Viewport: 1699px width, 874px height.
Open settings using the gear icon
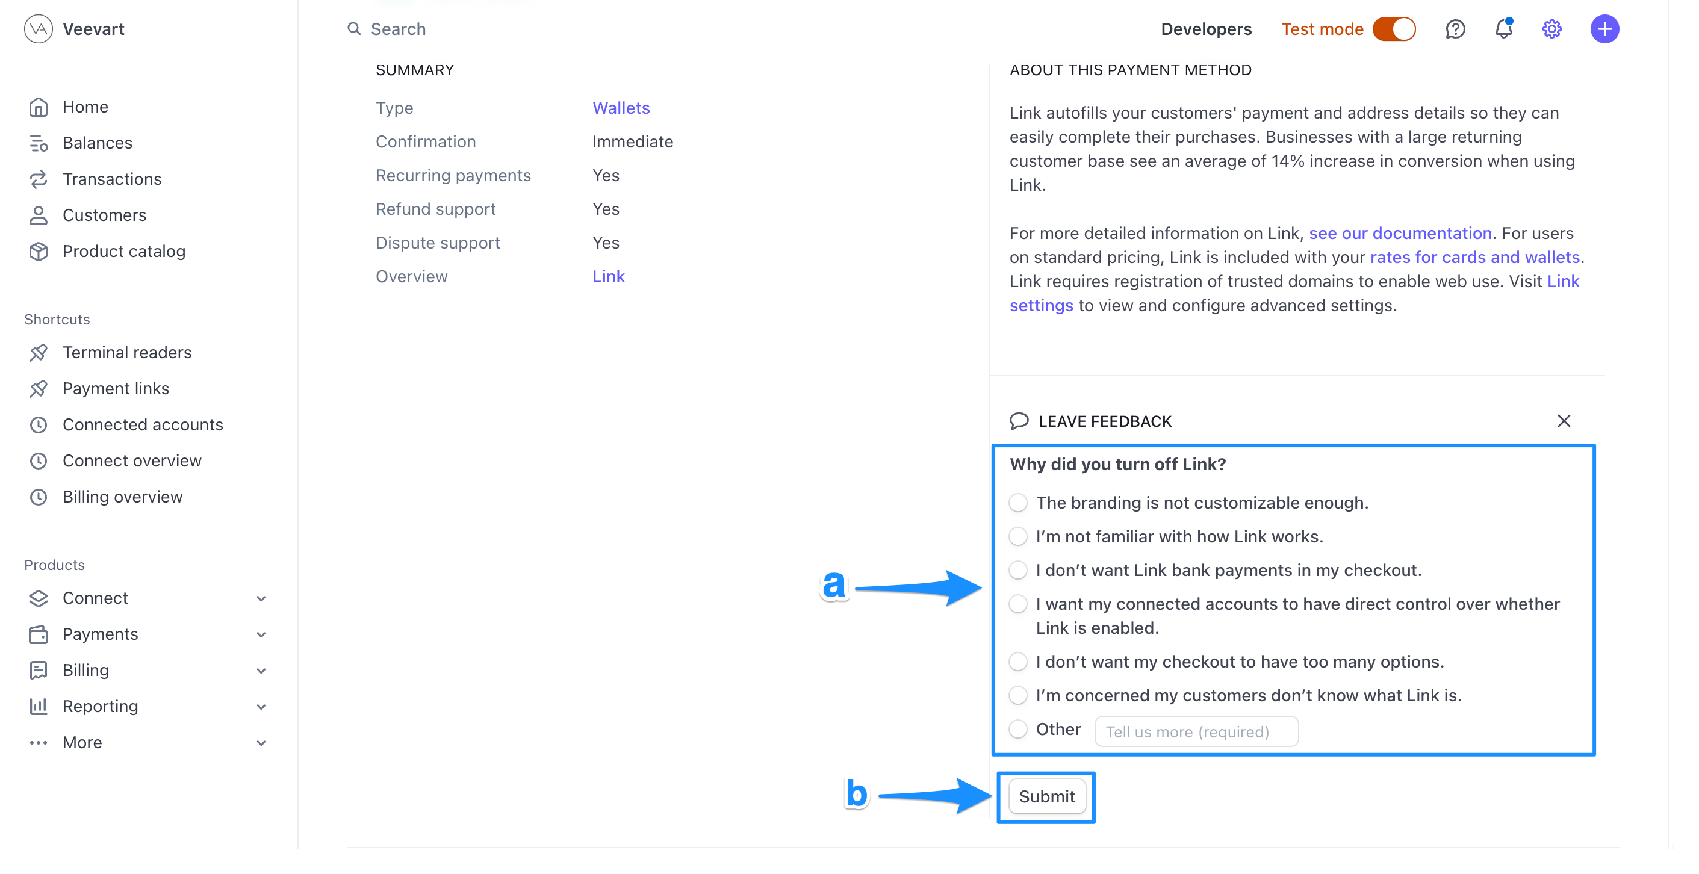tap(1551, 29)
